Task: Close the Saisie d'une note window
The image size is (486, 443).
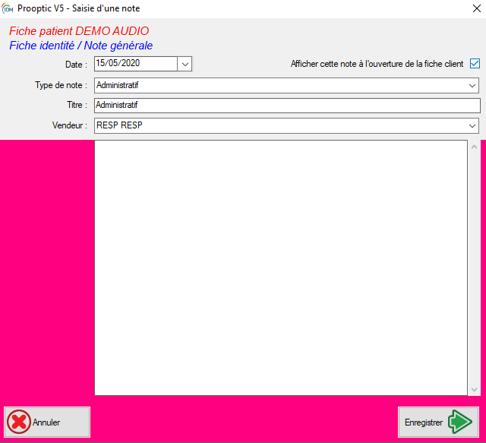Action: pyautogui.click(x=477, y=8)
